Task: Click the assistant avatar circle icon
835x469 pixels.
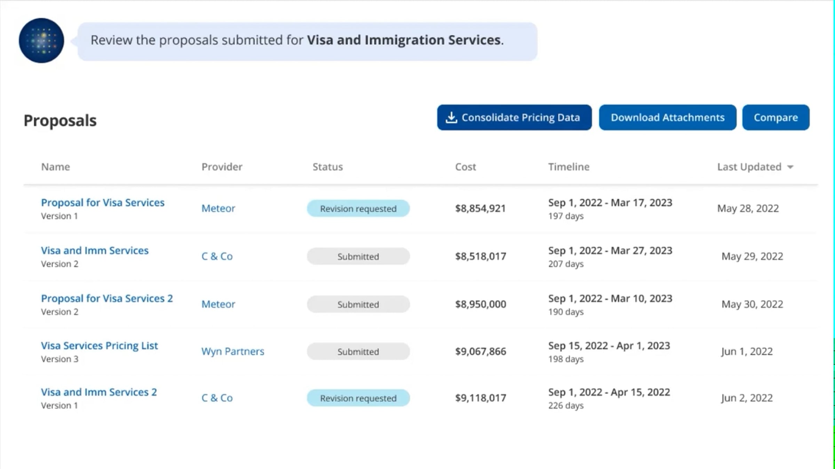Action: pos(41,41)
